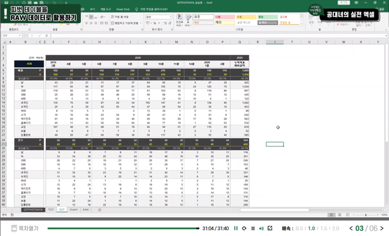Apply the 메모 cell style

pos(225,23)
